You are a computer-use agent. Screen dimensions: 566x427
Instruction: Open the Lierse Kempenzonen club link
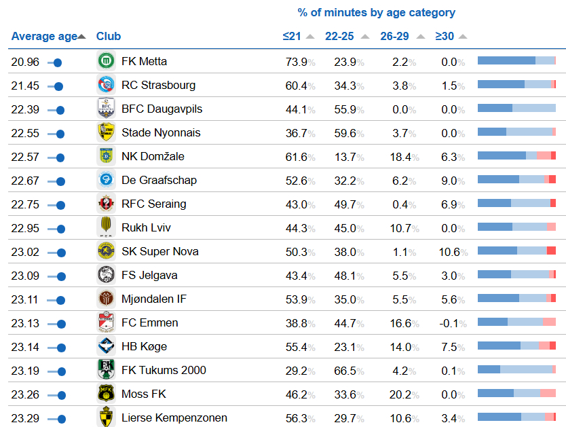tap(174, 417)
